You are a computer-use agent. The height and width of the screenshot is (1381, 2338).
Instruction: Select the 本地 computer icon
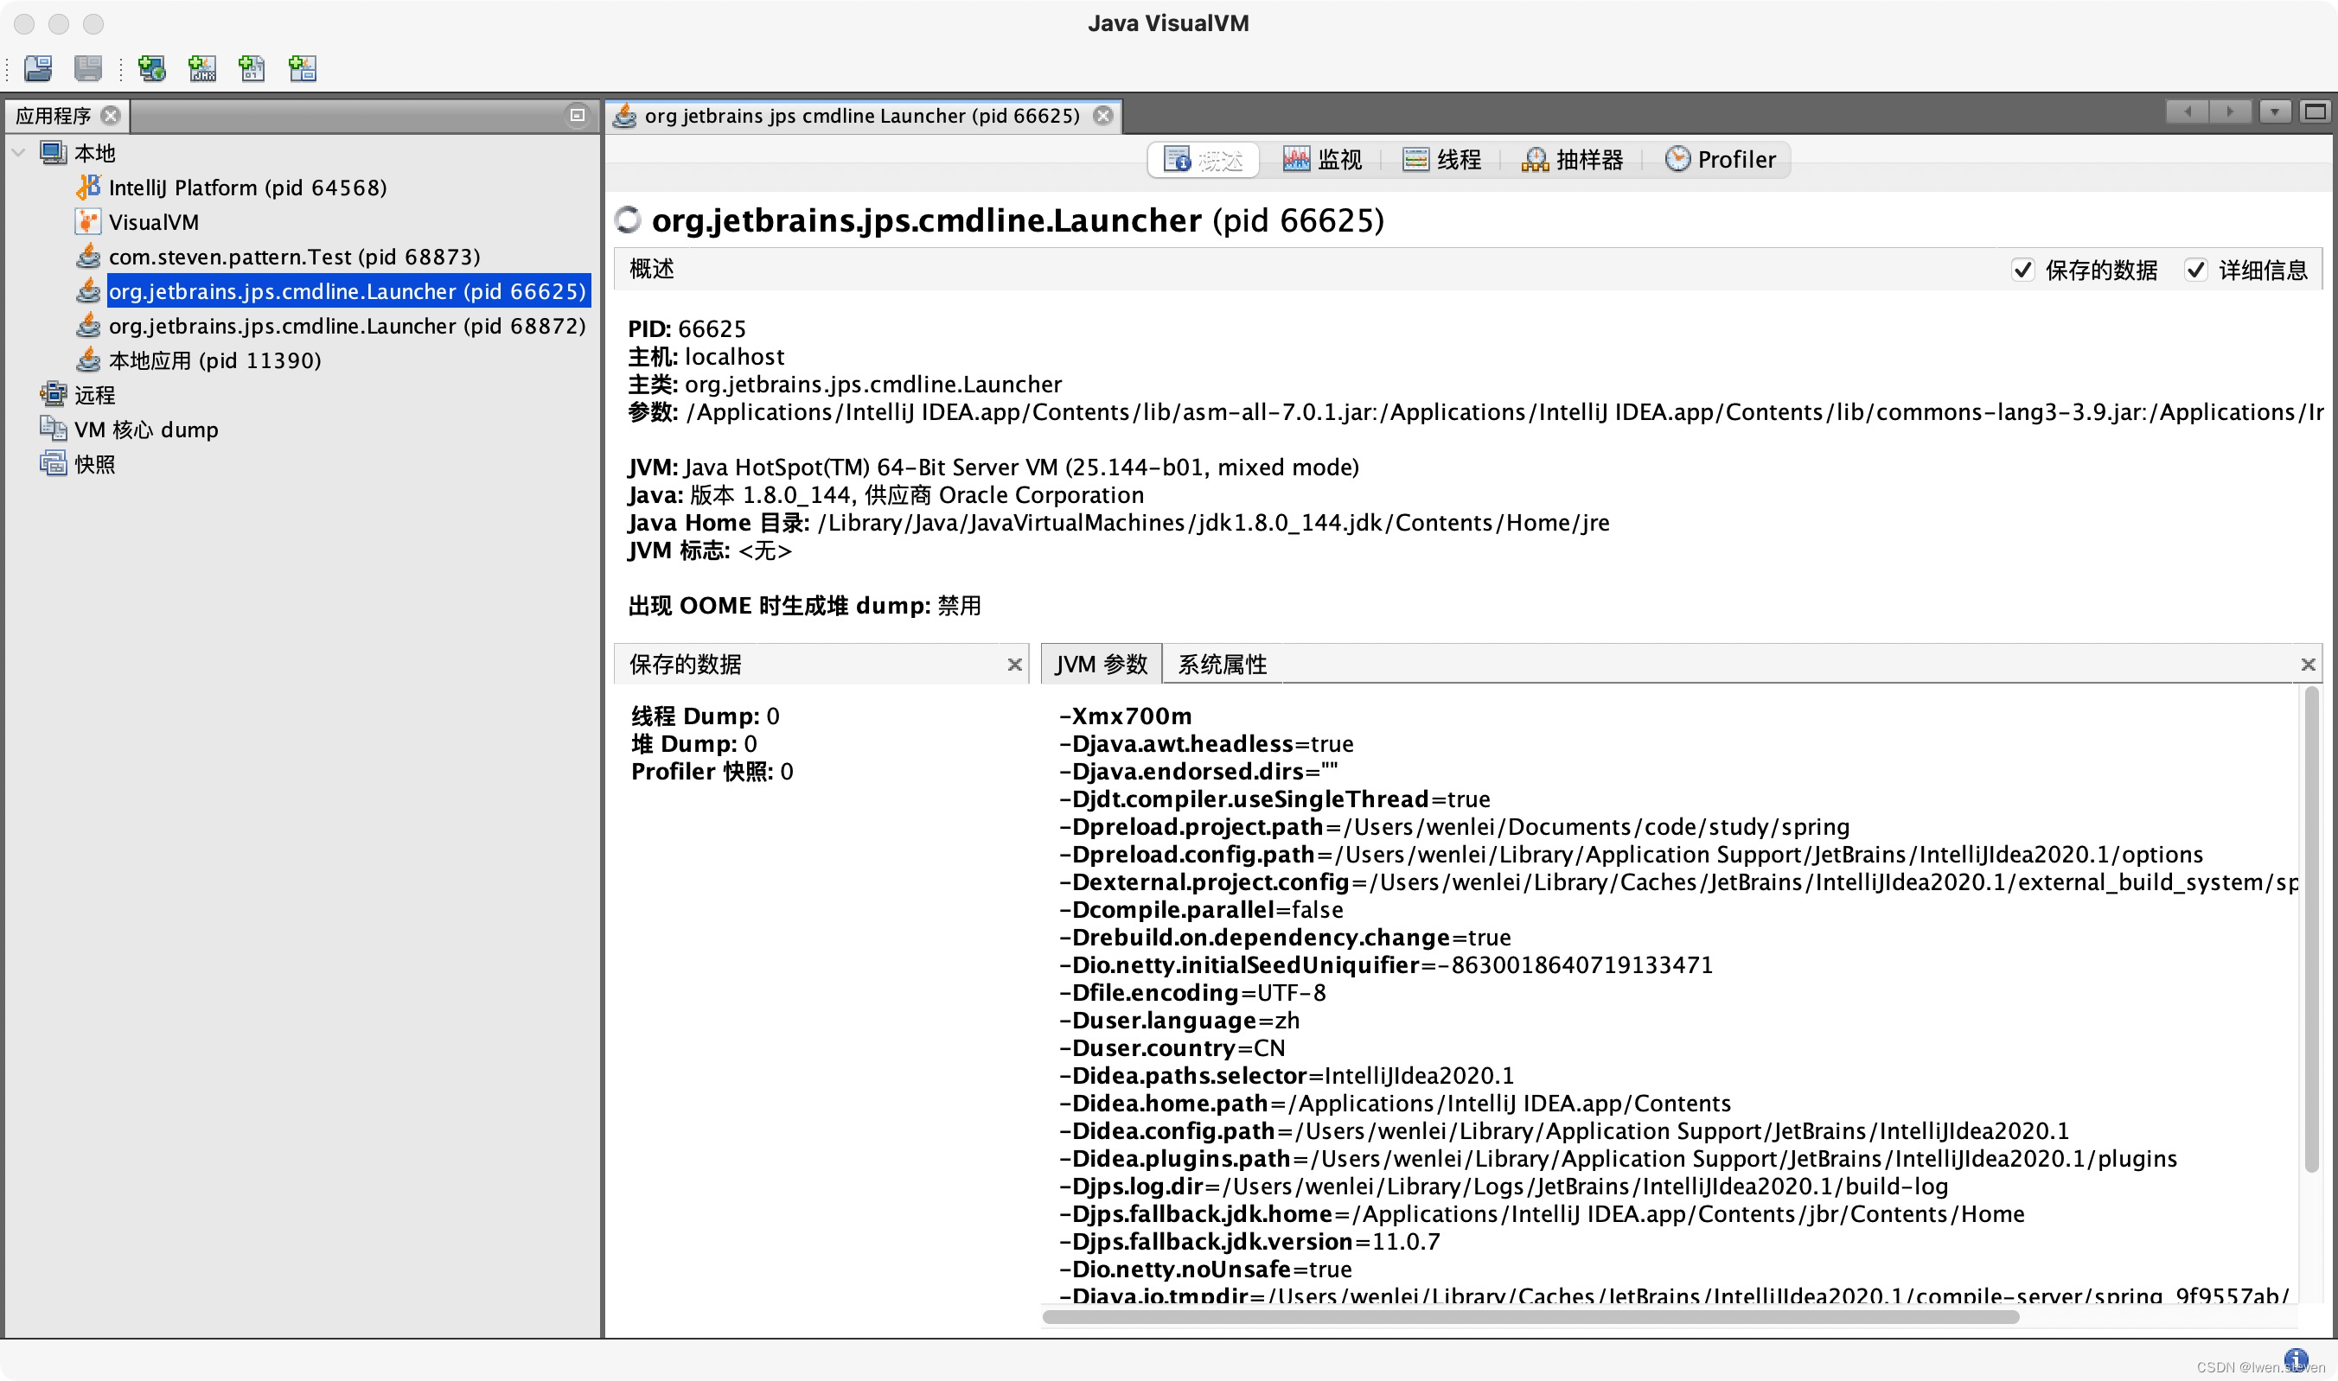click(53, 153)
